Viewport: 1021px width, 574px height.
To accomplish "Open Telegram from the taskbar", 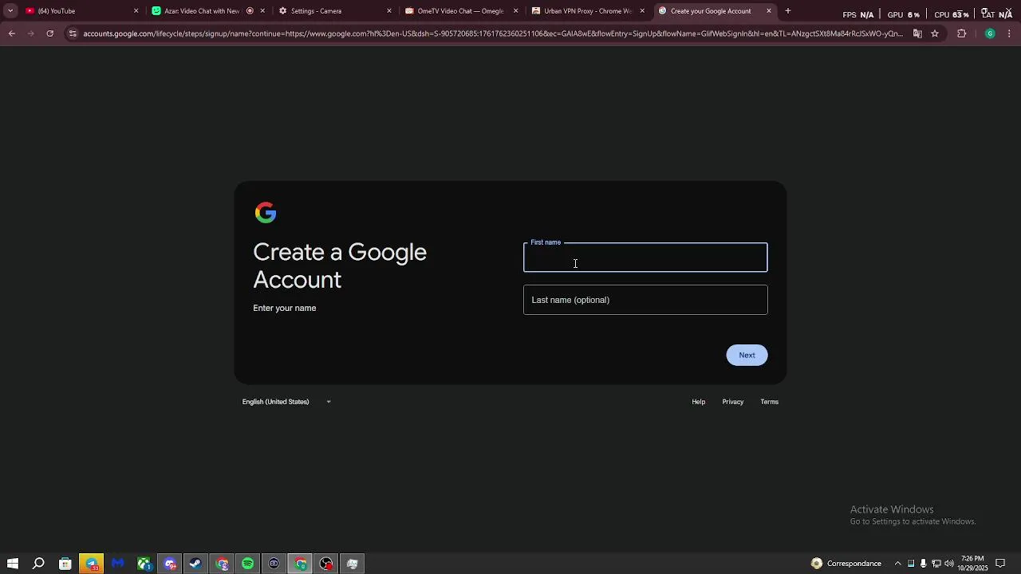I will (x=92, y=564).
